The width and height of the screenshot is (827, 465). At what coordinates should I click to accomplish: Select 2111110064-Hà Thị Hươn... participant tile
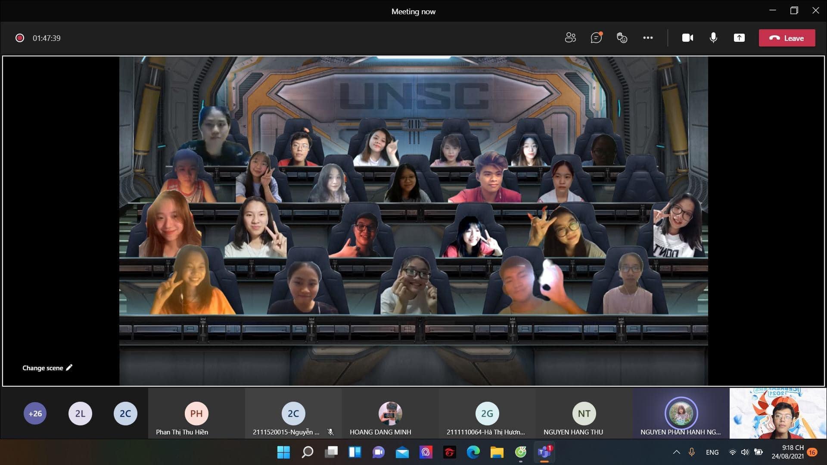(x=487, y=413)
